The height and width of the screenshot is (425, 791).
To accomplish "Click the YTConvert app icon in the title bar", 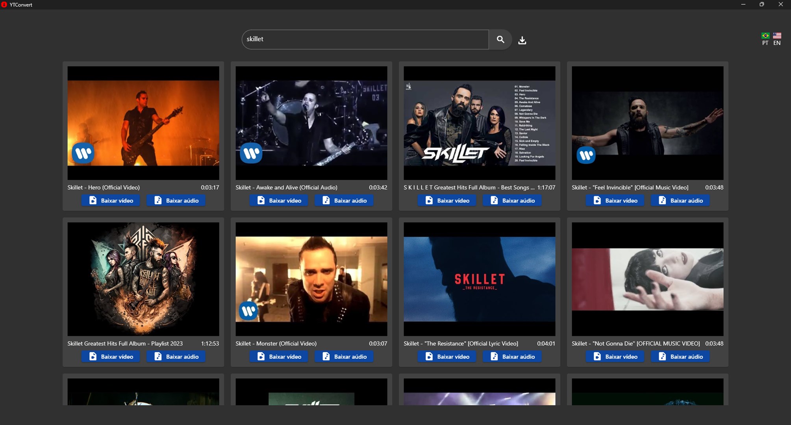I will point(4,5).
